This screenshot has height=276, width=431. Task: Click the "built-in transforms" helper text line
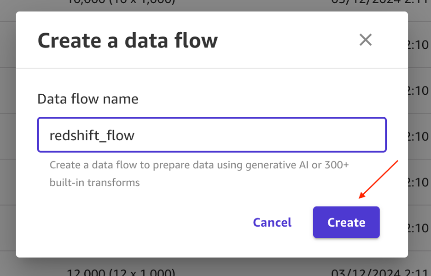pos(94,183)
